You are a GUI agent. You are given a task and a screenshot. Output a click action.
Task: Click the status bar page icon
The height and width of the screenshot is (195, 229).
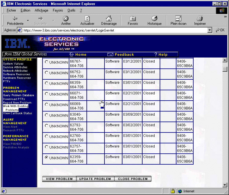coord(4,191)
